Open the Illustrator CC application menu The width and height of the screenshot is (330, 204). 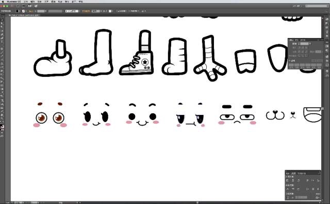coord(14,2)
